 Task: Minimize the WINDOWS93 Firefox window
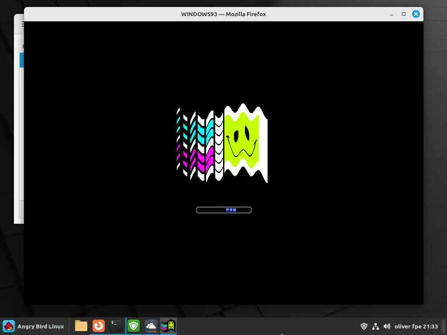(x=392, y=14)
